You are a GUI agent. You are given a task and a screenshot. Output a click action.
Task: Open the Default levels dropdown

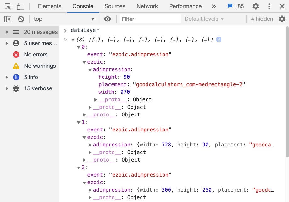(x=204, y=19)
